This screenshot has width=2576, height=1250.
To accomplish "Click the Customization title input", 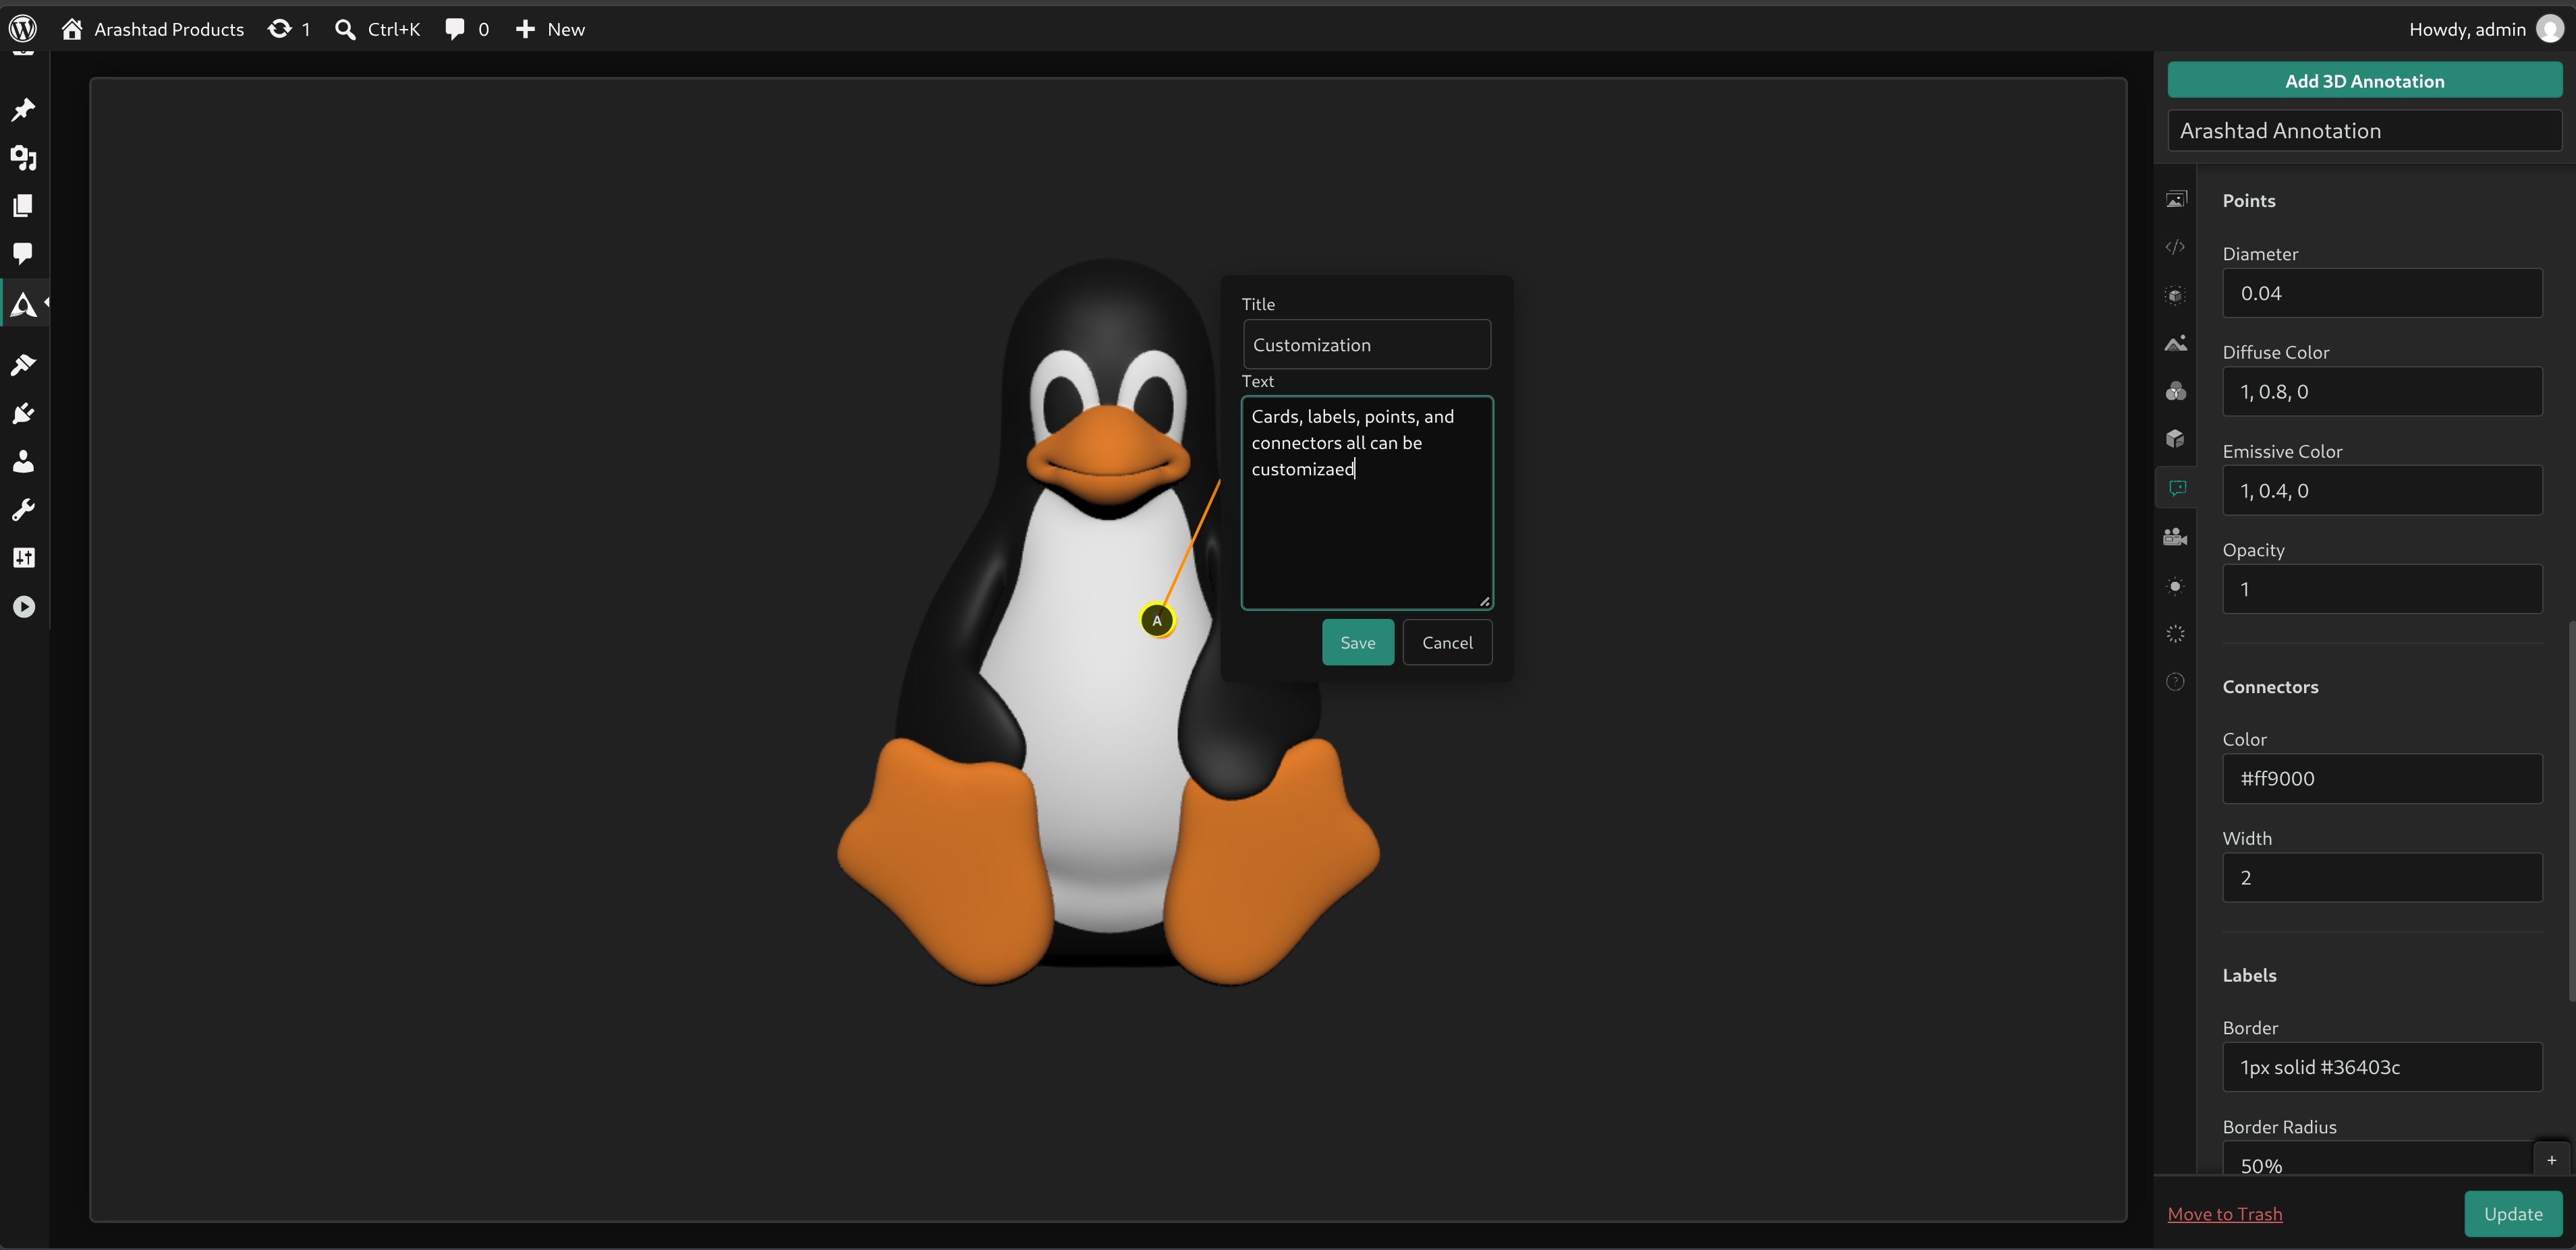I will coord(1366,345).
